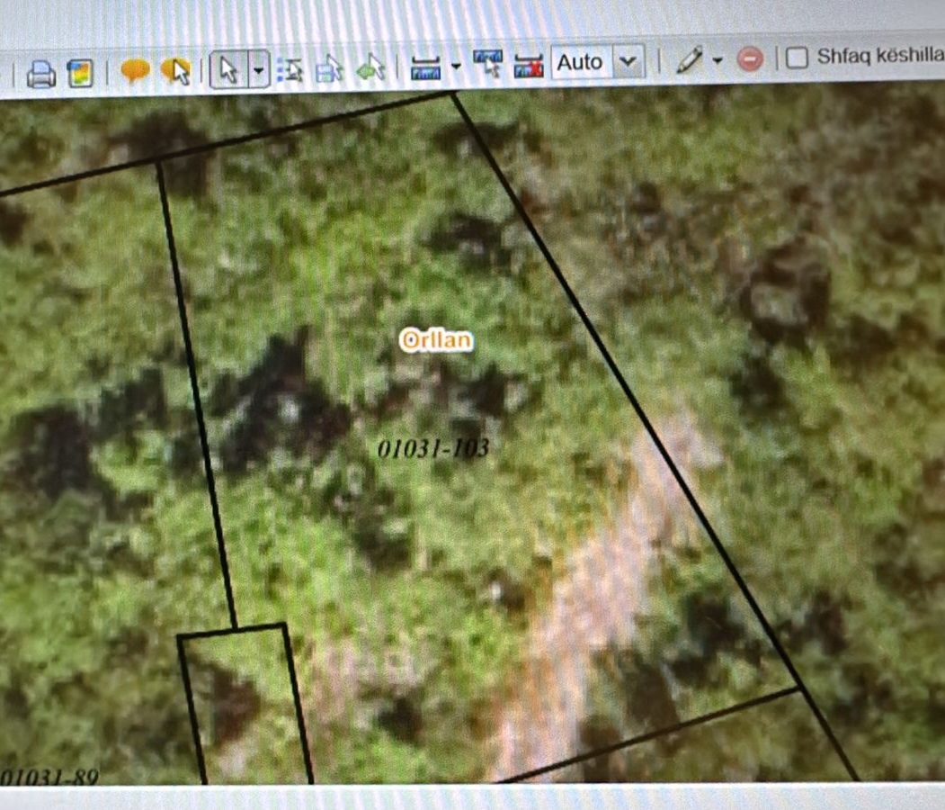This screenshot has height=810, width=945.
Task: Click the measure with cursor icon
Action: [488, 65]
